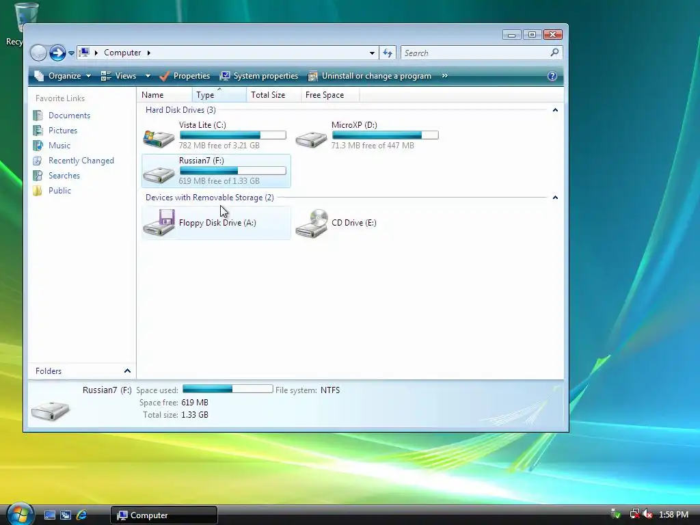
Task: Click the Pictures icon in Favorite Links
Action: (38, 131)
